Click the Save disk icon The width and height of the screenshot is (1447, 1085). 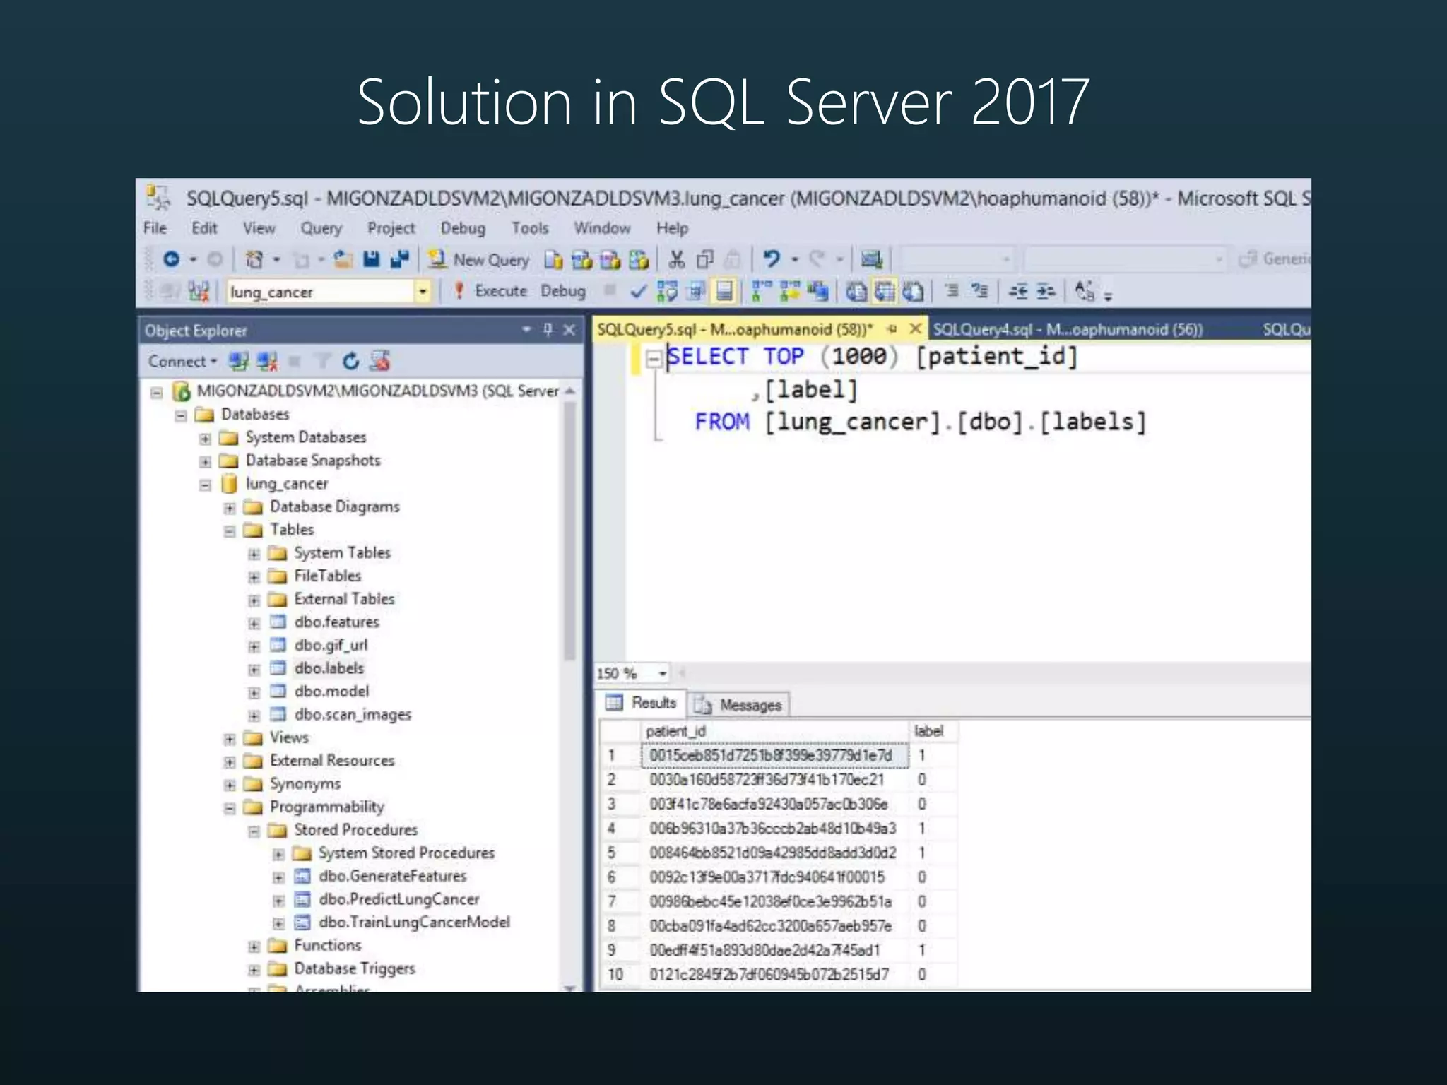click(x=372, y=259)
